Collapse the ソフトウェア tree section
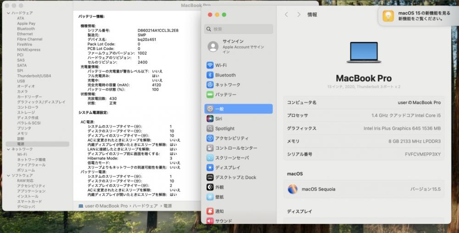 (x=8, y=175)
